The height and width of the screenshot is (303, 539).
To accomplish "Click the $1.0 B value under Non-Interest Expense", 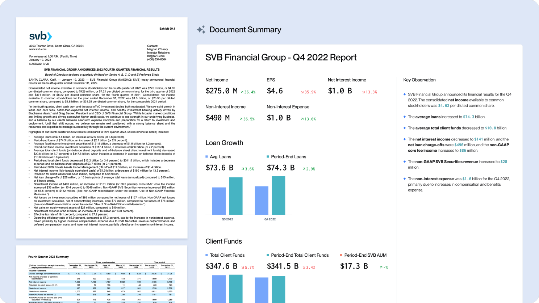I will click(279, 118).
